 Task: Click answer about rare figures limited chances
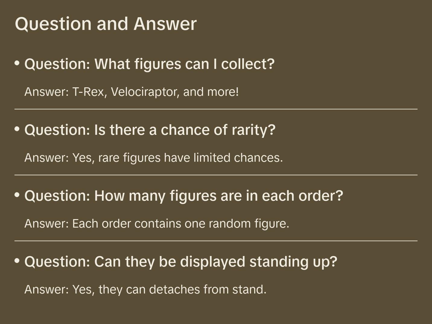[154, 158]
